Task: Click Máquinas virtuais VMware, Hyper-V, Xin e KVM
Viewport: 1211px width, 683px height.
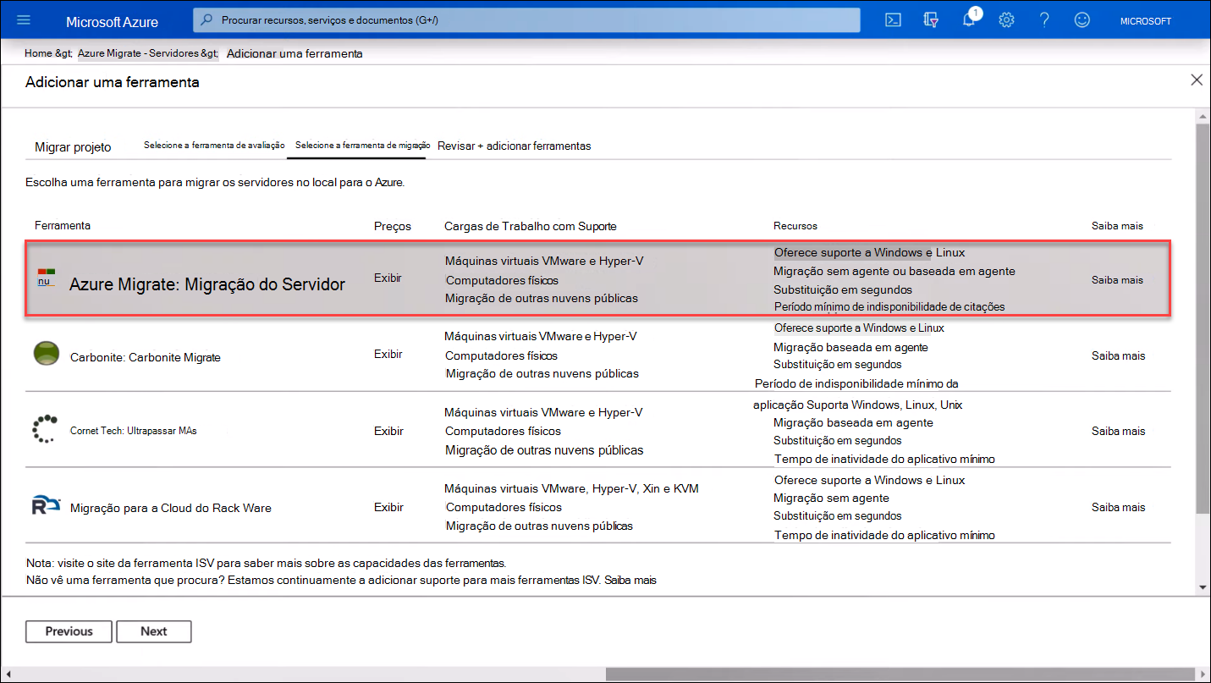Action: pos(571,488)
